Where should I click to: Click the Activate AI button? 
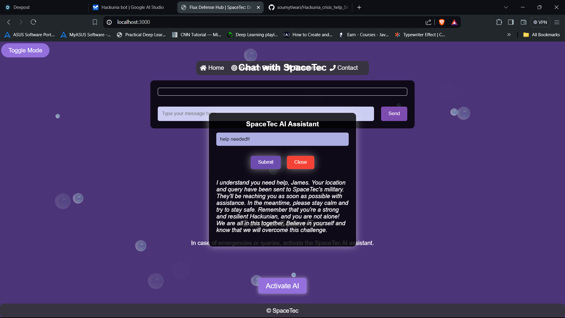pos(282,286)
